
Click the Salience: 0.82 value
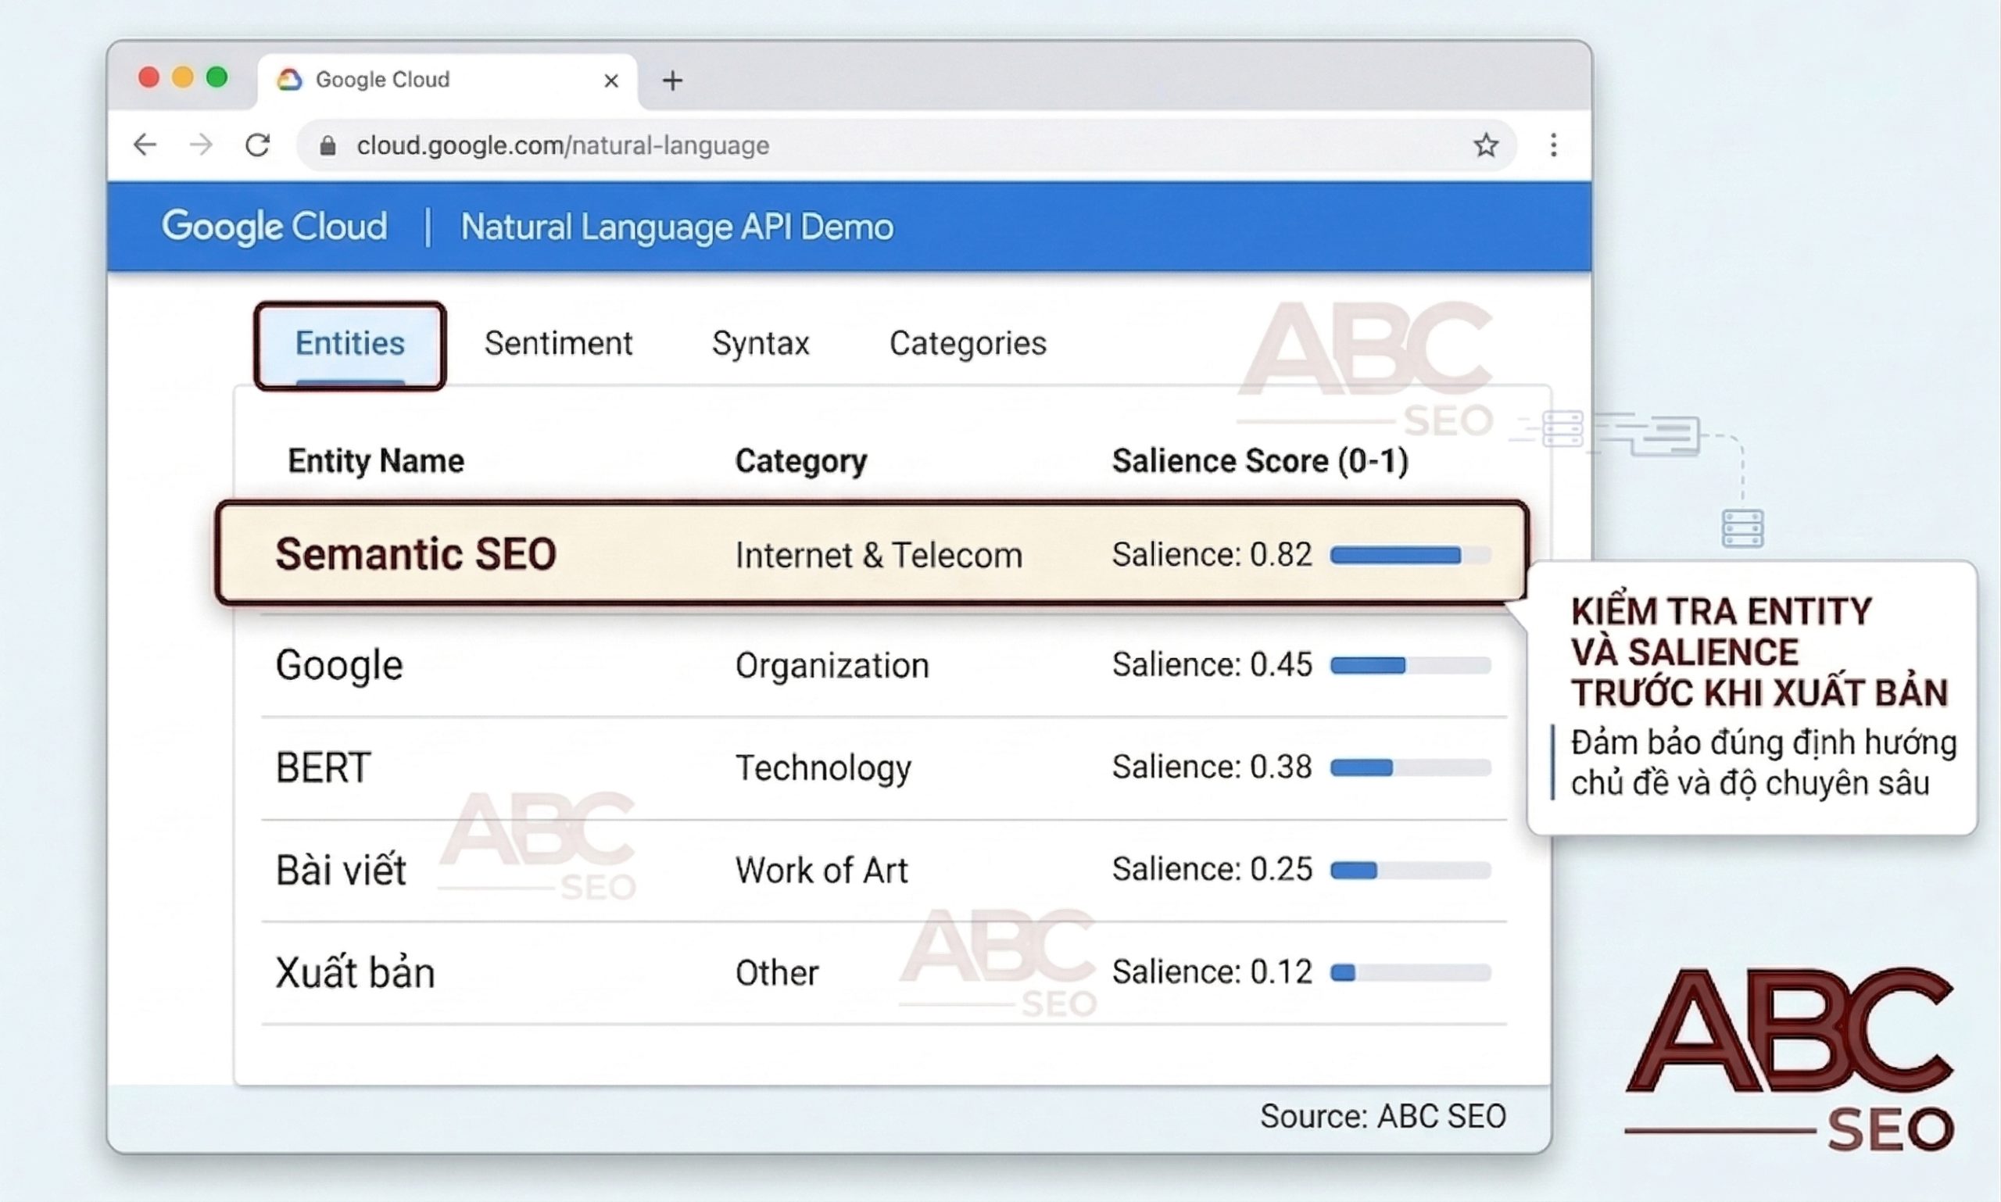pos(1212,555)
